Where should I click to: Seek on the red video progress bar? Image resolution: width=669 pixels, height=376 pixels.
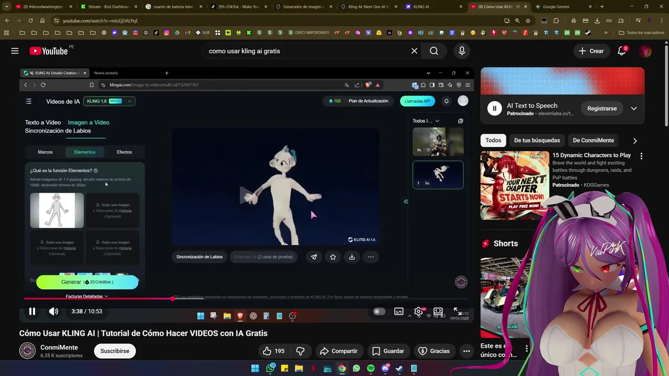pyautogui.click(x=247, y=299)
